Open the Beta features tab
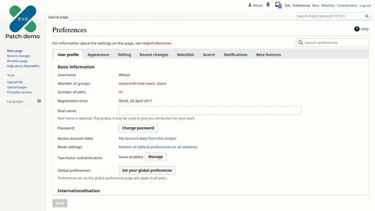The height and width of the screenshot is (211, 375). coord(268,55)
